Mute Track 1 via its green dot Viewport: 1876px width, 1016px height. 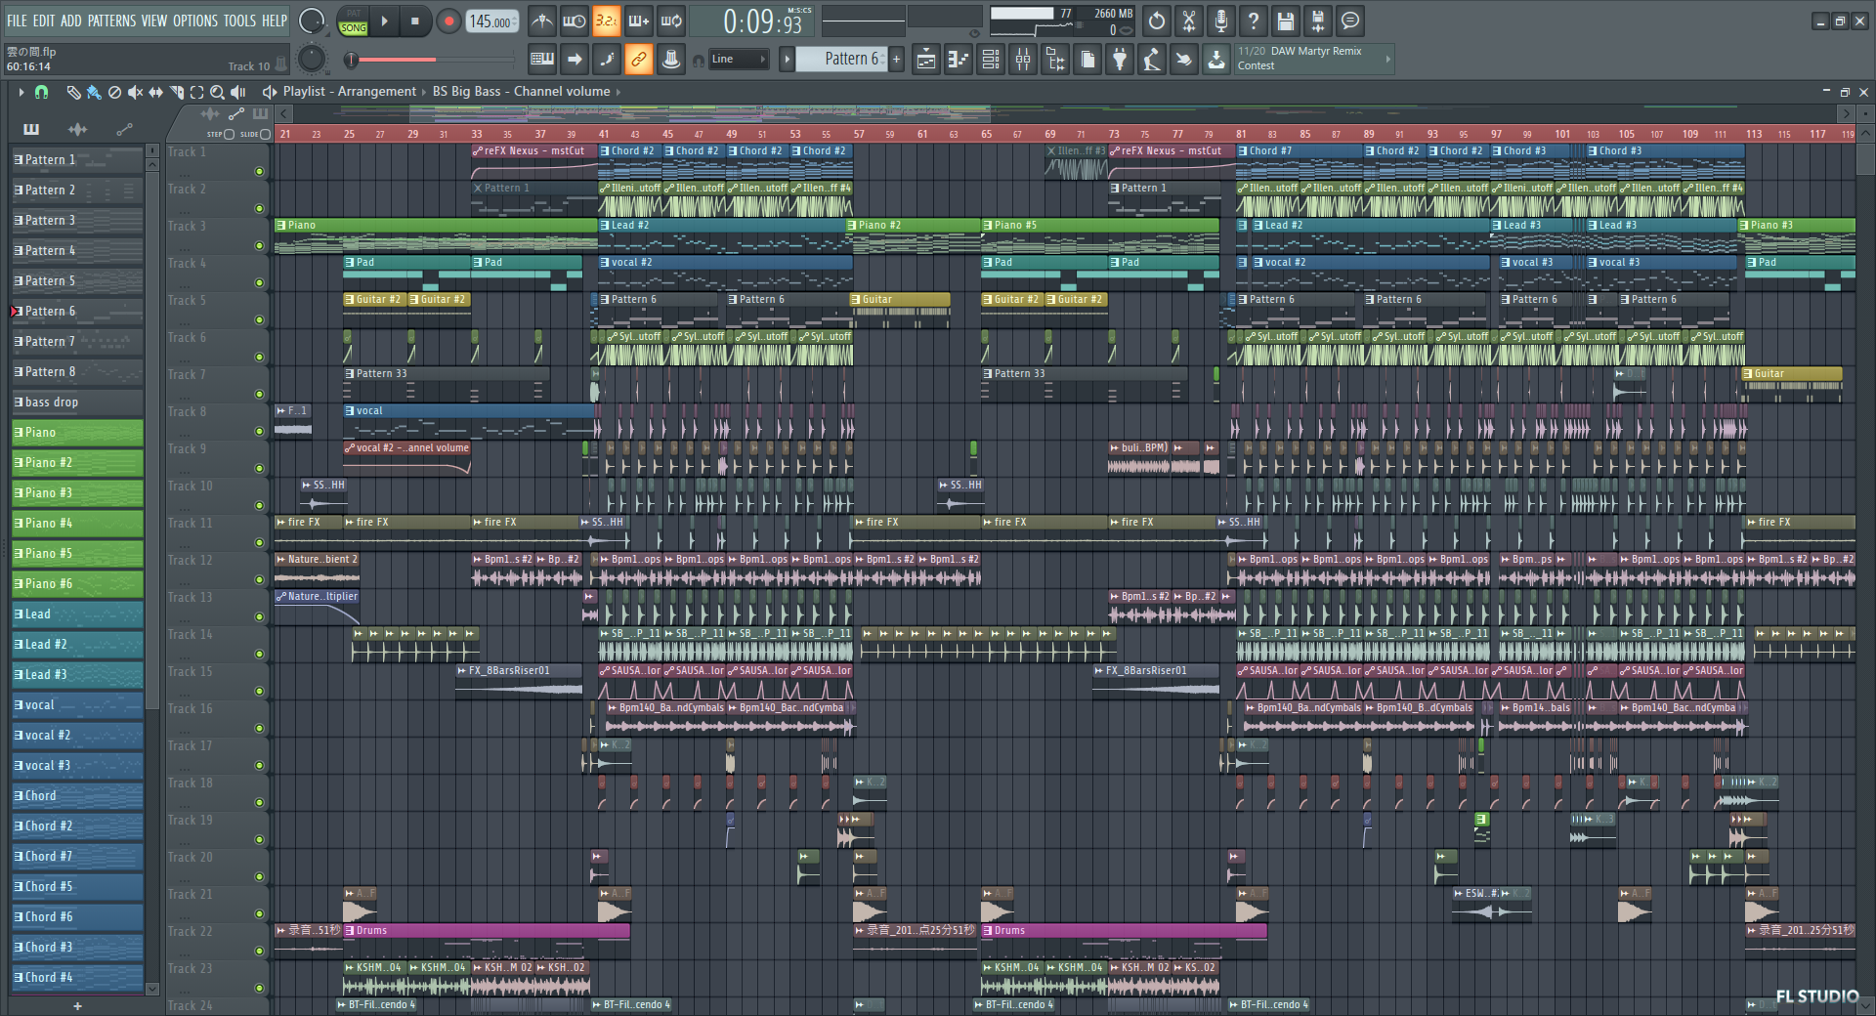click(259, 171)
